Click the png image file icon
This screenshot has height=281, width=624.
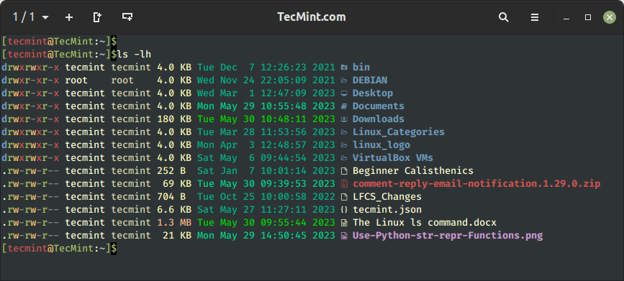(x=344, y=236)
